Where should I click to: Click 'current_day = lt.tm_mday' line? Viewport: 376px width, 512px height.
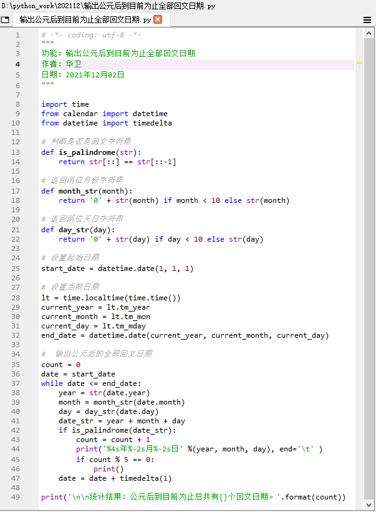click(94, 326)
